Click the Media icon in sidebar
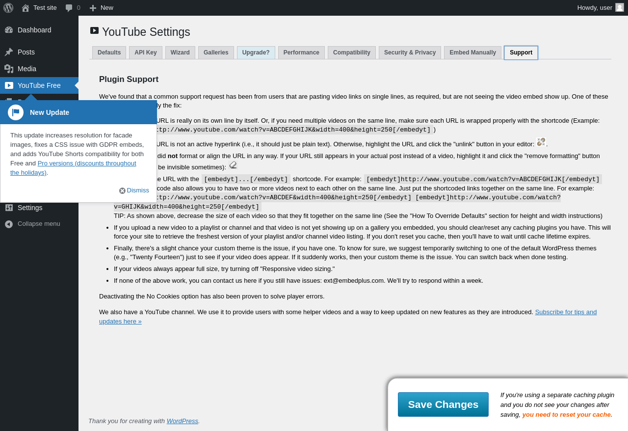 coord(9,69)
